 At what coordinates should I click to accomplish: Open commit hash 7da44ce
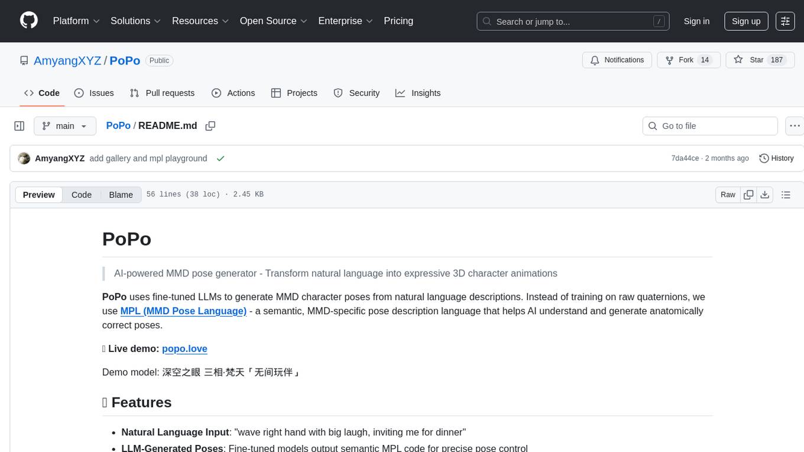click(x=685, y=159)
